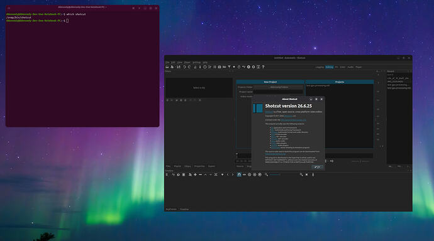Image resolution: width=434 pixels, height=241 pixels.
Task: Open the File menu in Shotcut
Action: pyautogui.click(x=167, y=62)
